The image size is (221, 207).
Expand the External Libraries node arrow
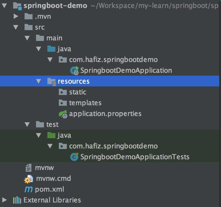pyautogui.click(x=4, y=200)
